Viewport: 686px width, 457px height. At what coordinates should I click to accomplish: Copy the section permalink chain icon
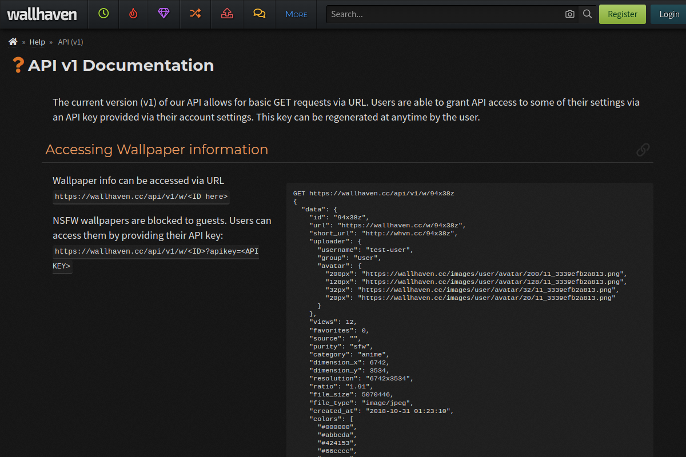point(643,150)
